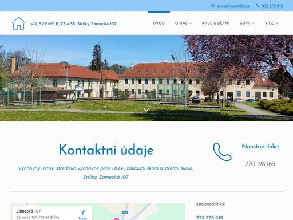Expand the VÍCE dropdown menu
The width and height of the screenshot is (293, 220).
coord(271,23)
